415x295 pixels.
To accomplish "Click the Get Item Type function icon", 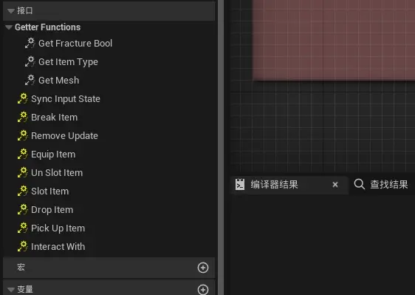I will pos(30,61).
